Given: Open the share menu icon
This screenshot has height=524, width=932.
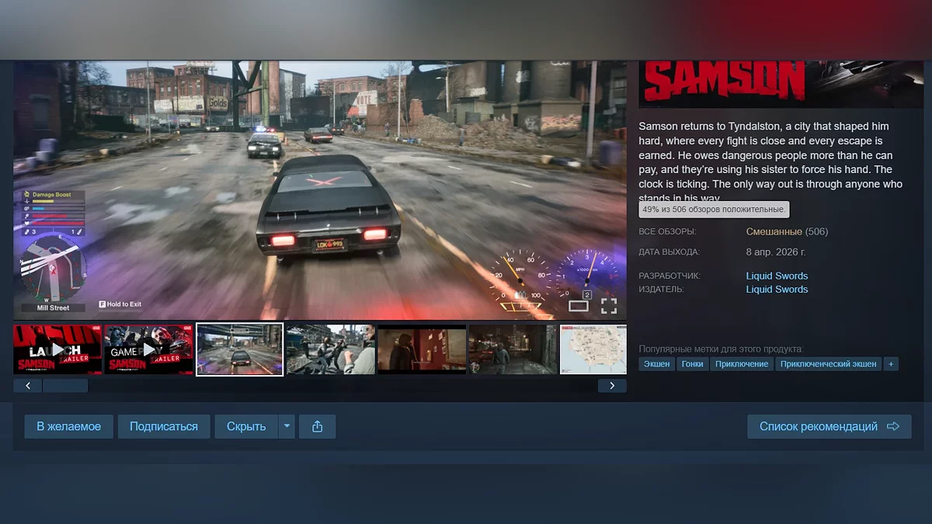Looking at the screenshot, I should [317, 425].
